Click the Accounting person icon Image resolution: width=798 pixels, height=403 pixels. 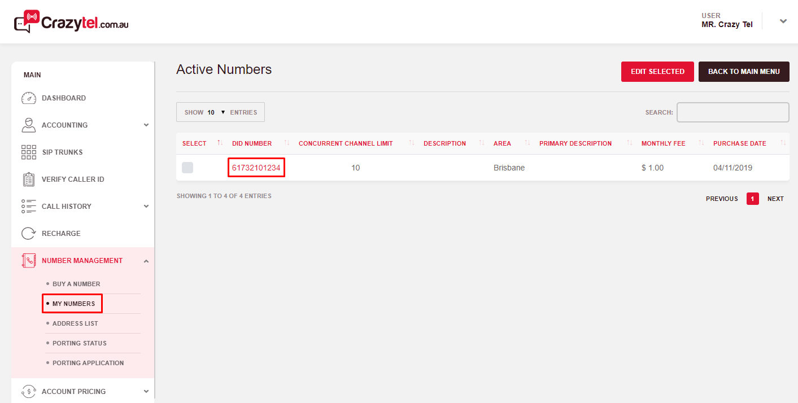(x=29, y=125)
